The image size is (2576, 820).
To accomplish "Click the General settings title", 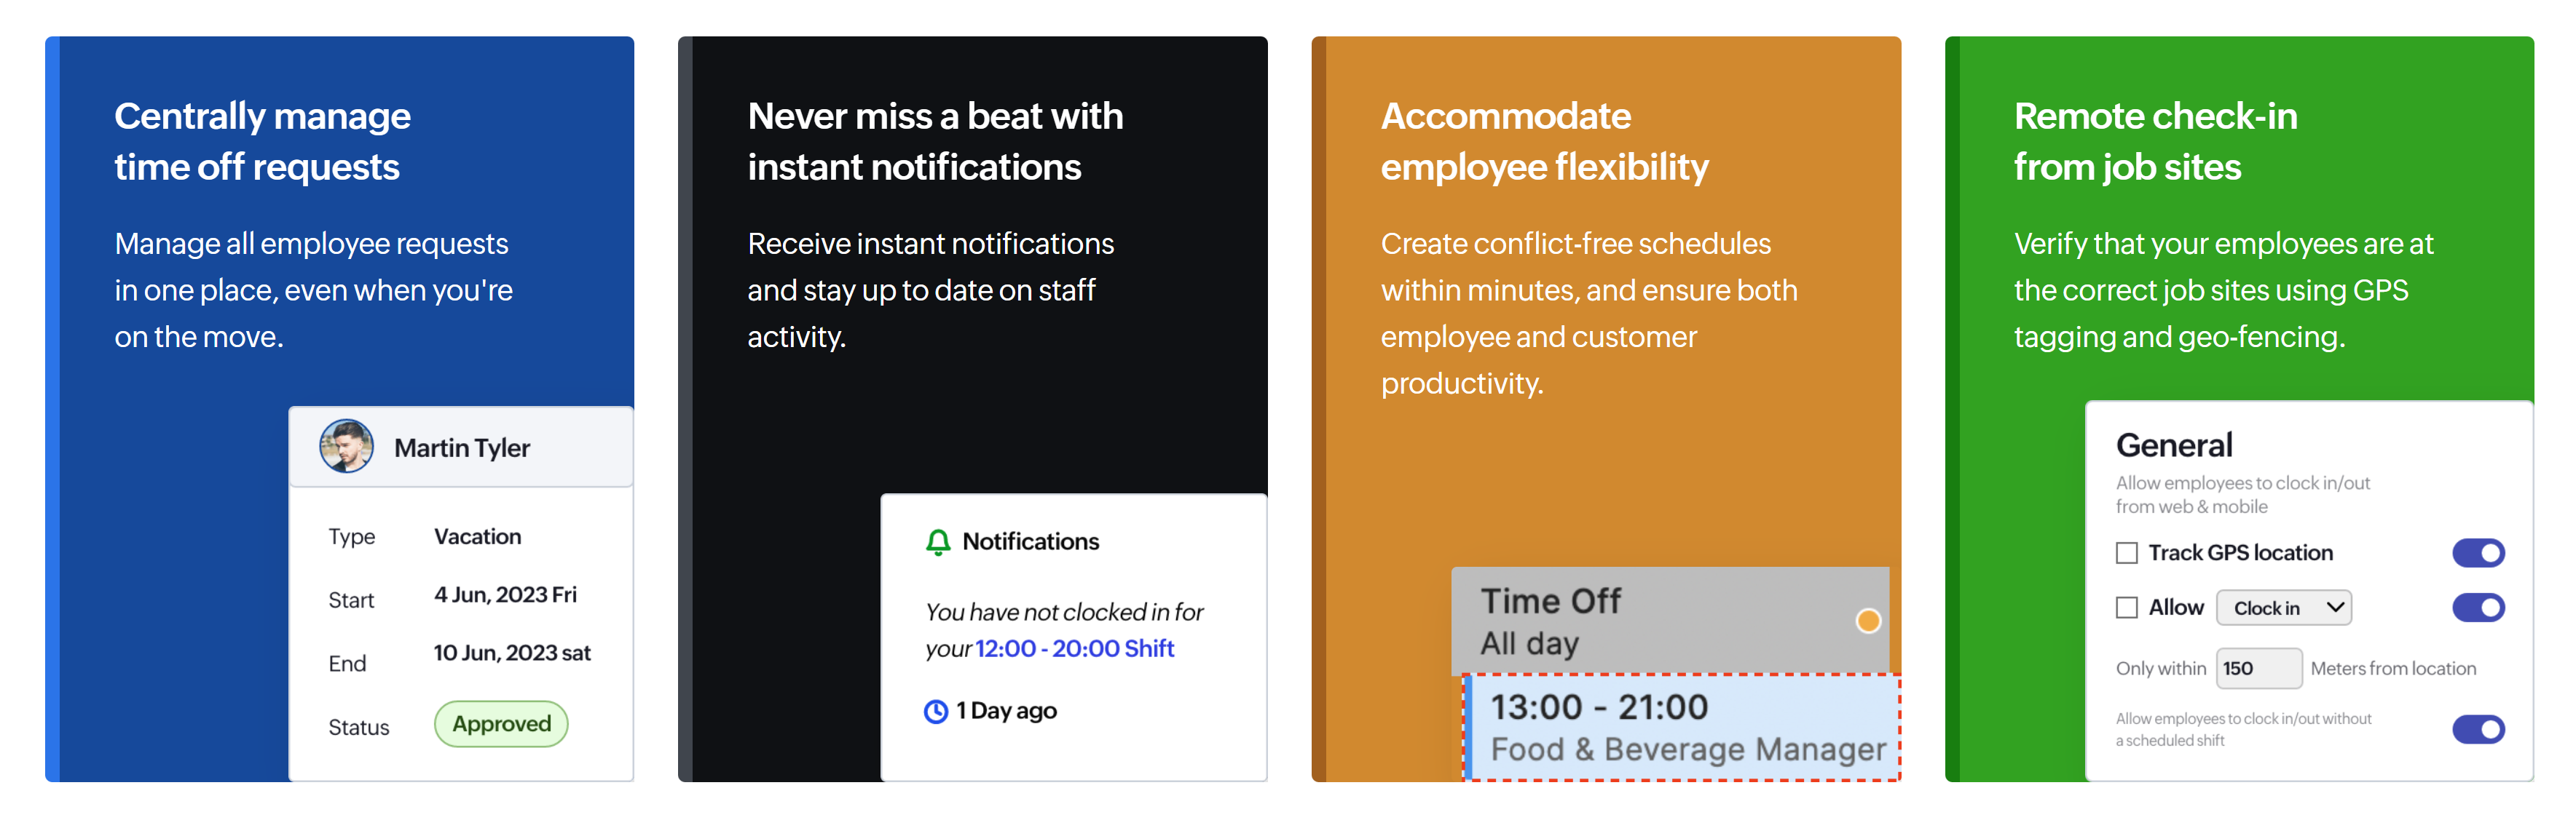I will pyautogui.click(x=2174, y=445).
